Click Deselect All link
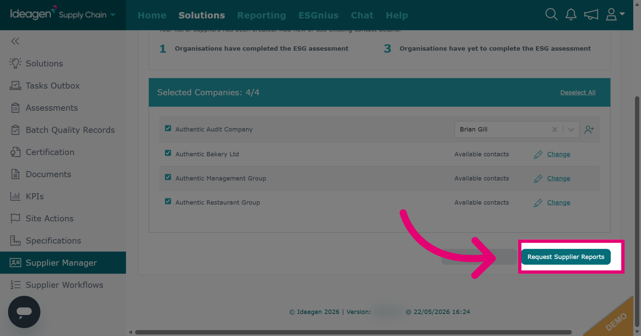This screenshot has height=336, width=641. pyautogui.click(x=578, y=92)
